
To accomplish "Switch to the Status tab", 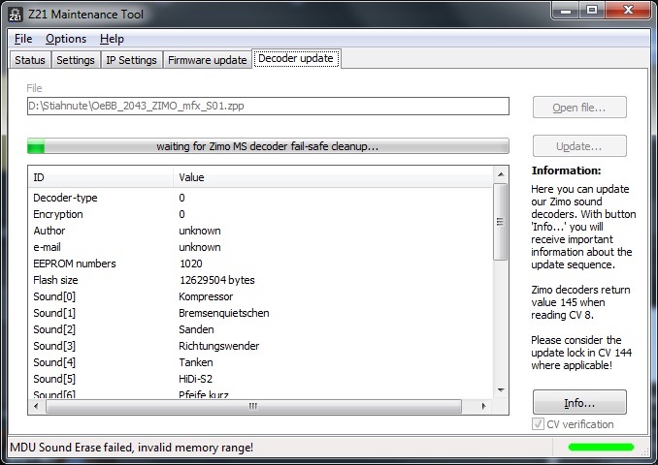I will click(30, 60).
